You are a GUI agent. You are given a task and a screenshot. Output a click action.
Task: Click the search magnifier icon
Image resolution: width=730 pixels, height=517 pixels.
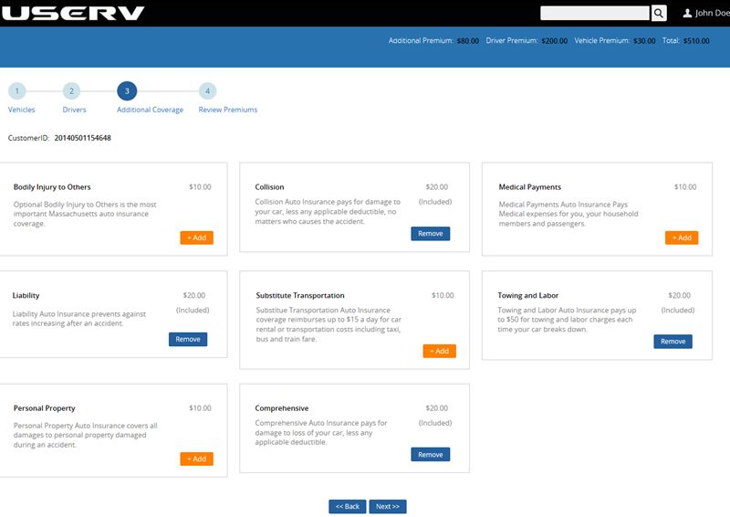pos(658,13)
